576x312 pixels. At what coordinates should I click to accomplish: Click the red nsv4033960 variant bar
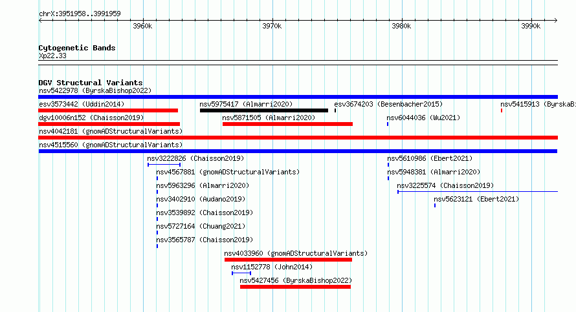point(289,260)
